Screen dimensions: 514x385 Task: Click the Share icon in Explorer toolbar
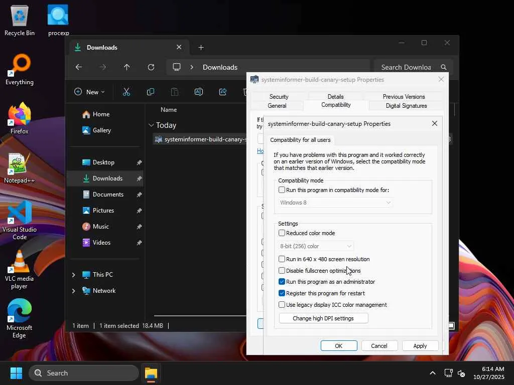(223, 92)
